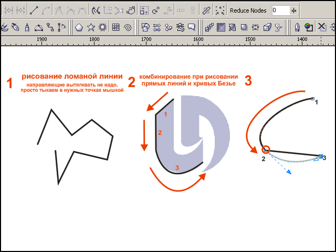
Task: Open the Fill Color dialog wheel icon
Action: coord(309,27)
